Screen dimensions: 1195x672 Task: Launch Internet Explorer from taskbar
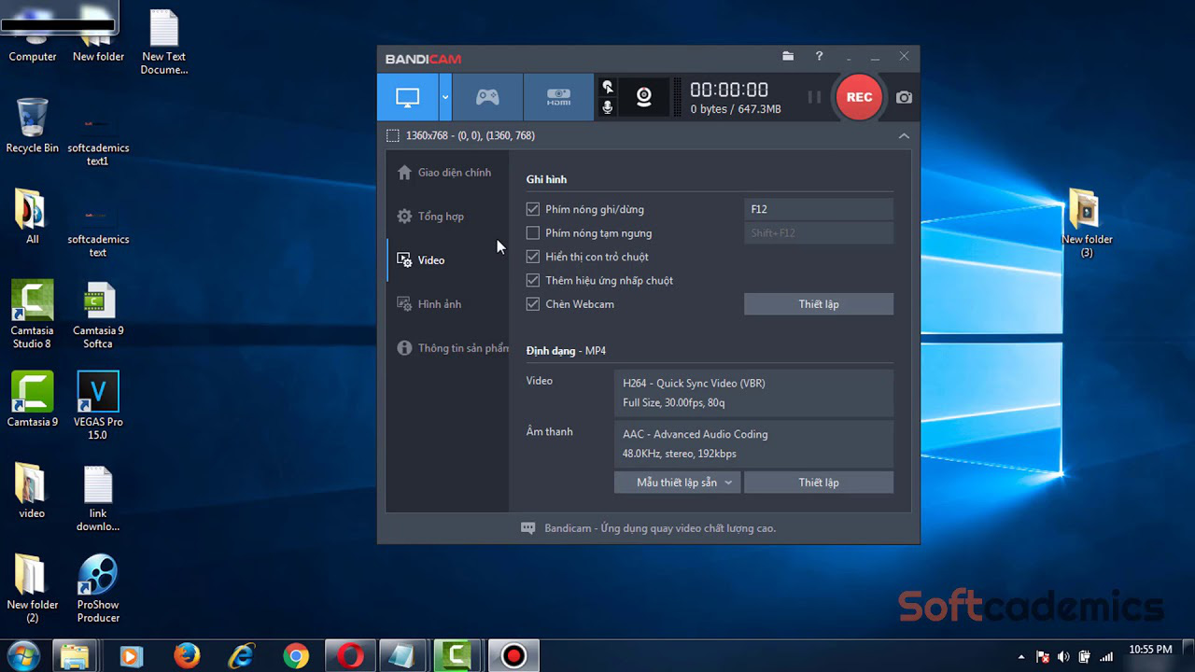pos(242,656)
